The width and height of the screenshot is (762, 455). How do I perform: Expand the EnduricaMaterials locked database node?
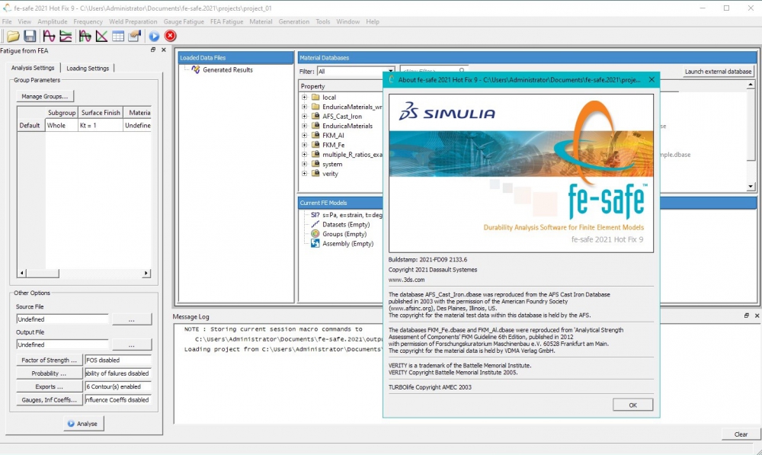pos(304,126)
